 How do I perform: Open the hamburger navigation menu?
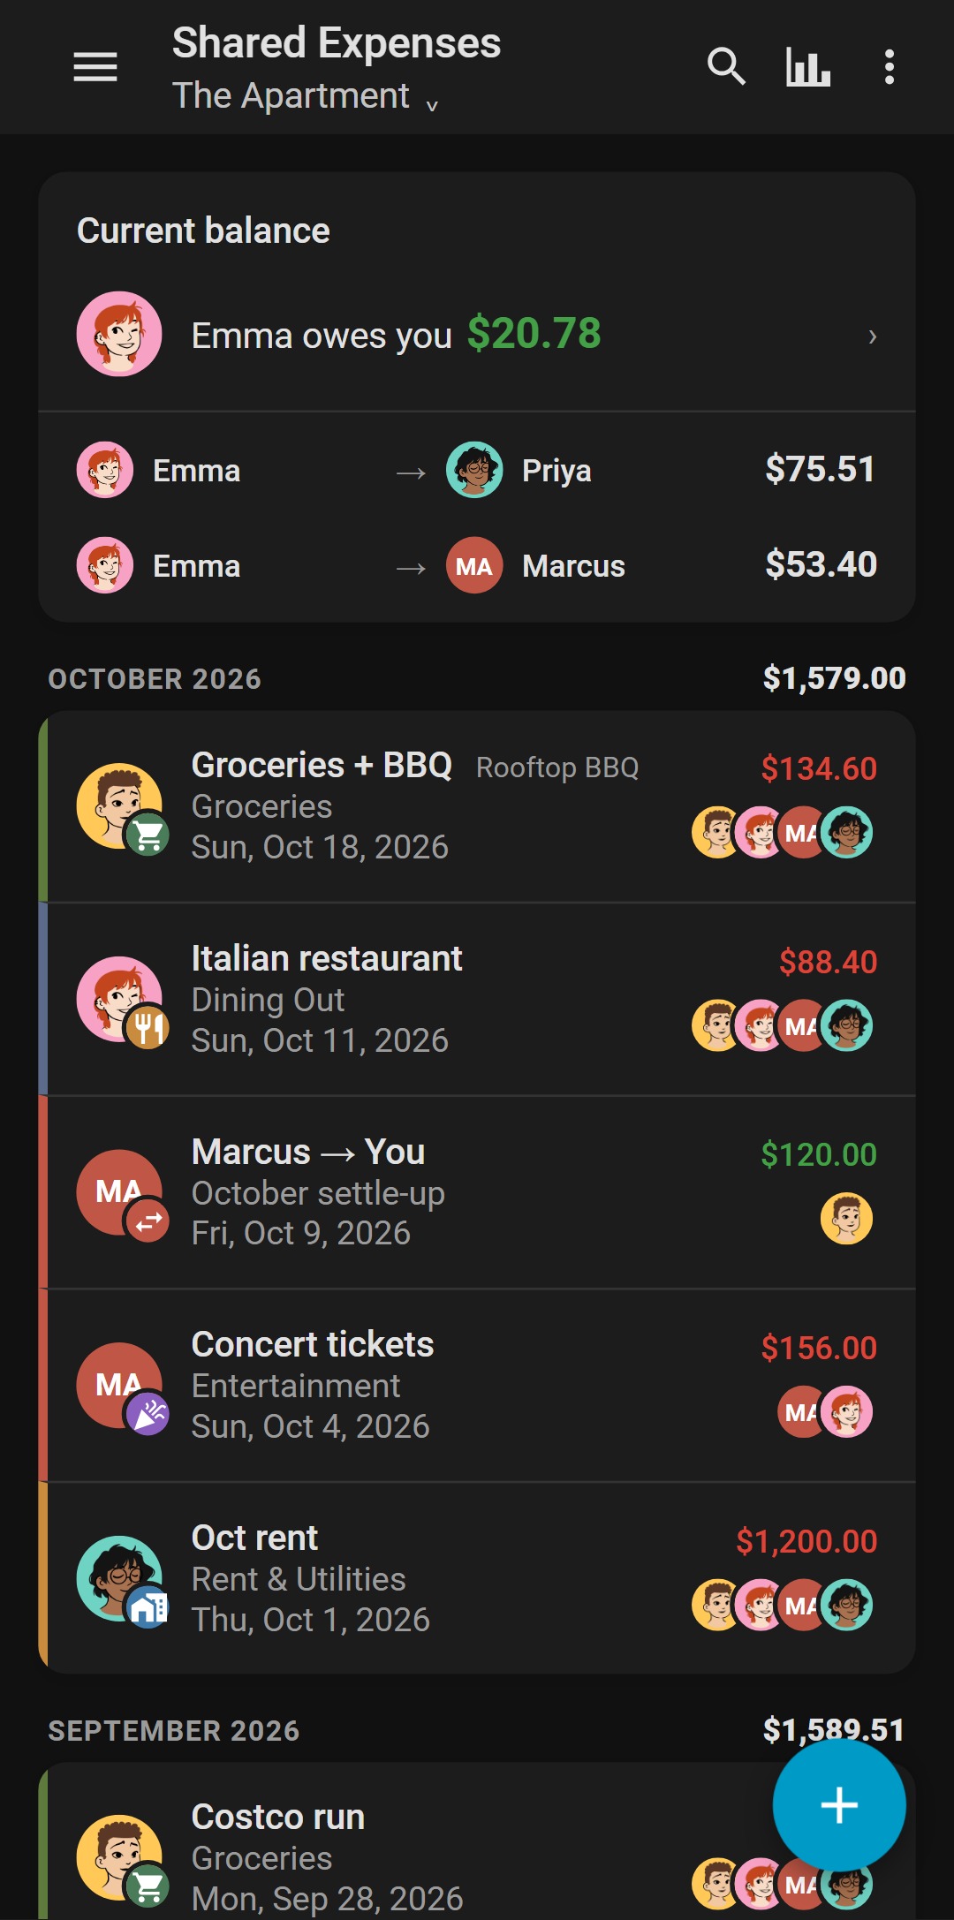(x=95, y=67)
